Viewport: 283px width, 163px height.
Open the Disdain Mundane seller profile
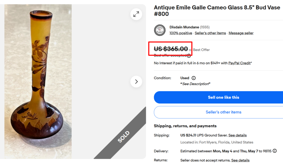point(184,27)
